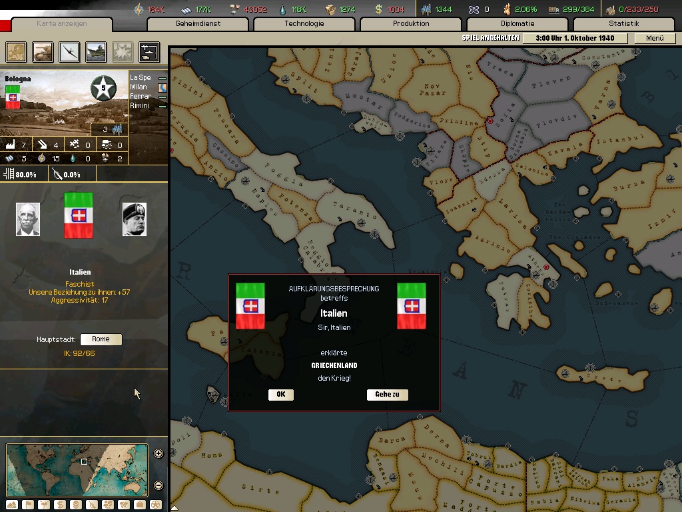Open the air units aircraft icon
This screenshot has height=512, width=682.
pyautogui.click(x=69, y=51)
